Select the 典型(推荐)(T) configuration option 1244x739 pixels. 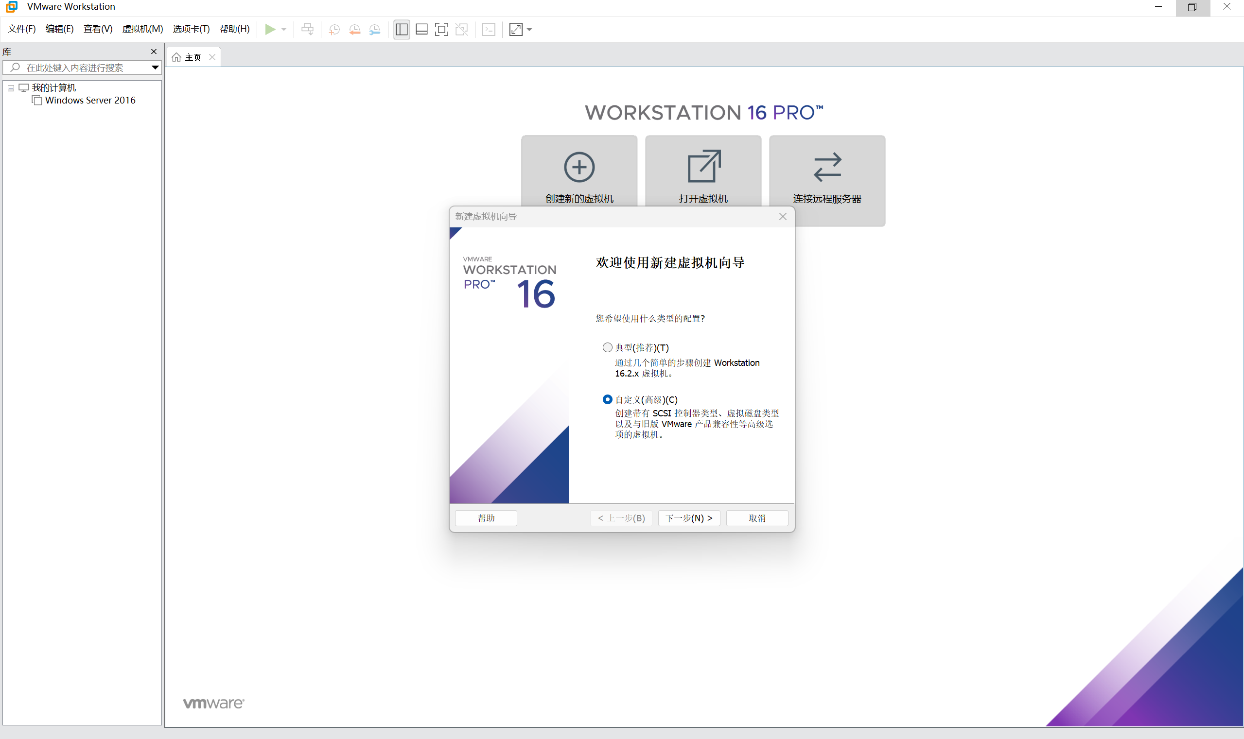[x=607, y=347]
